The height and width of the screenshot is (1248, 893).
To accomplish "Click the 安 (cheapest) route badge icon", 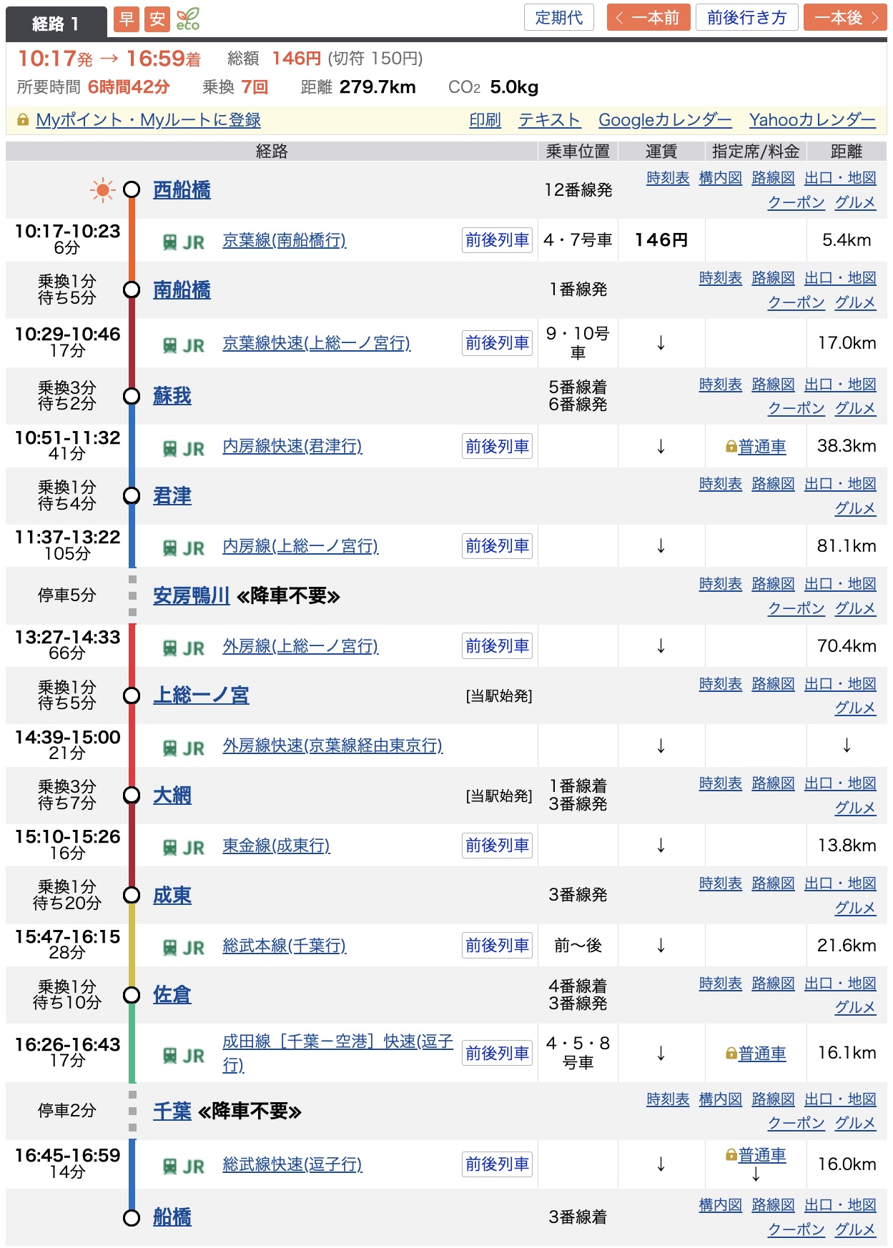I will tap(157, 19).
